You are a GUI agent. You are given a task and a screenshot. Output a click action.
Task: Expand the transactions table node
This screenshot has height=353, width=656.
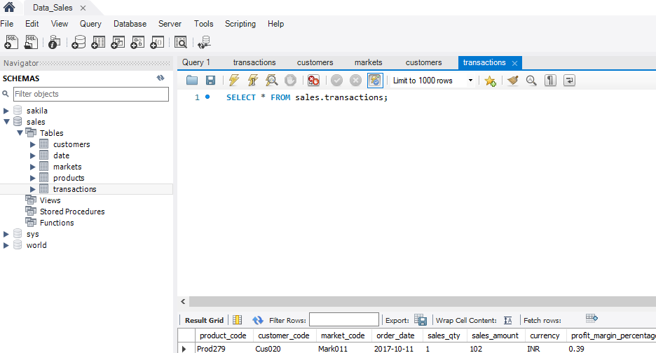coord(33,190)
